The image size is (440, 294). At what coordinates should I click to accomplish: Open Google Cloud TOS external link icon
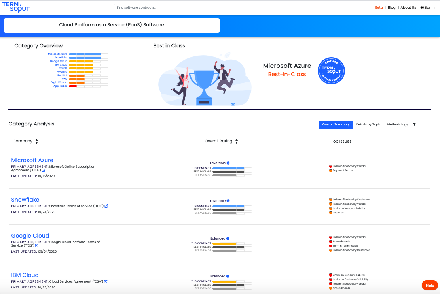click(x=37, y=245)
